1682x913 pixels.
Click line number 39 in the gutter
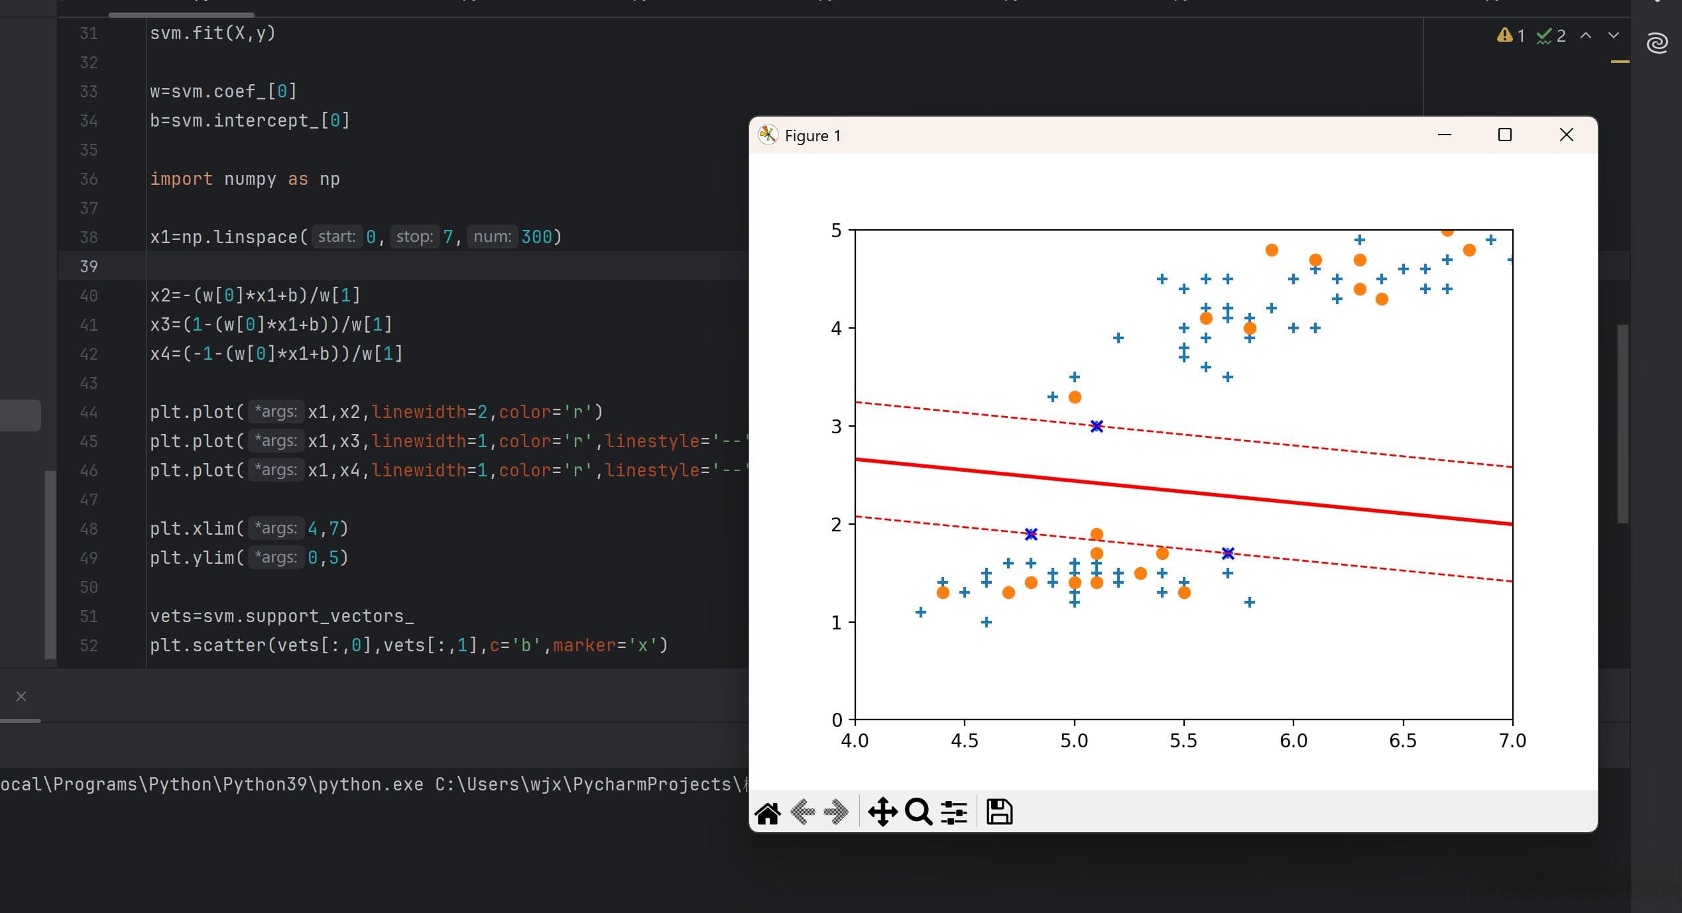point(89,266)
